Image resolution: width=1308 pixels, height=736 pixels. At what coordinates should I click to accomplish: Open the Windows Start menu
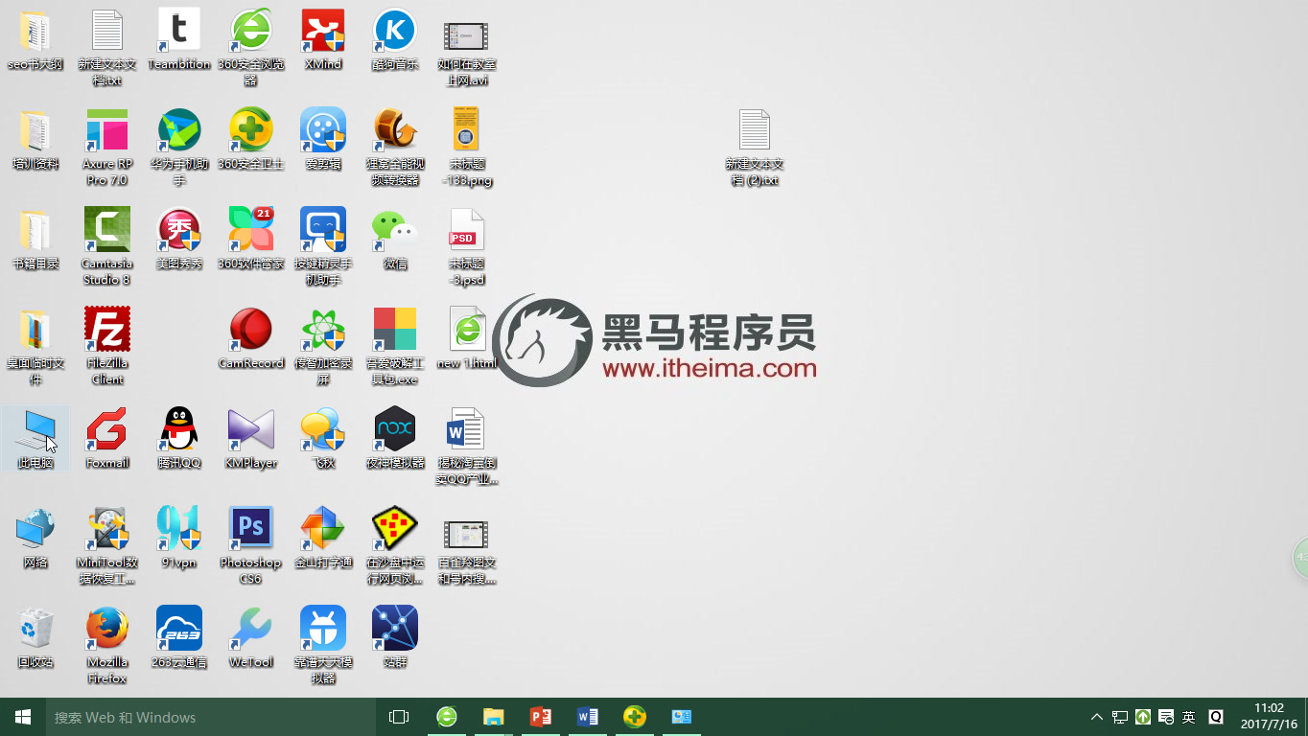coord(23,717)
